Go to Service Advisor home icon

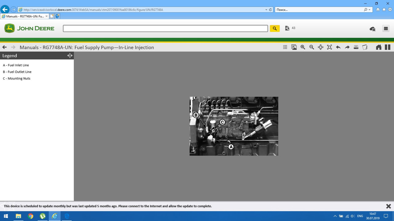click(x=379, y=47)
